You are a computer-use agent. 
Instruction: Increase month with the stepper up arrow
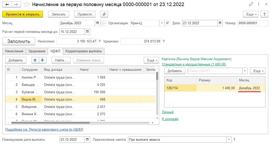[103, 22]
